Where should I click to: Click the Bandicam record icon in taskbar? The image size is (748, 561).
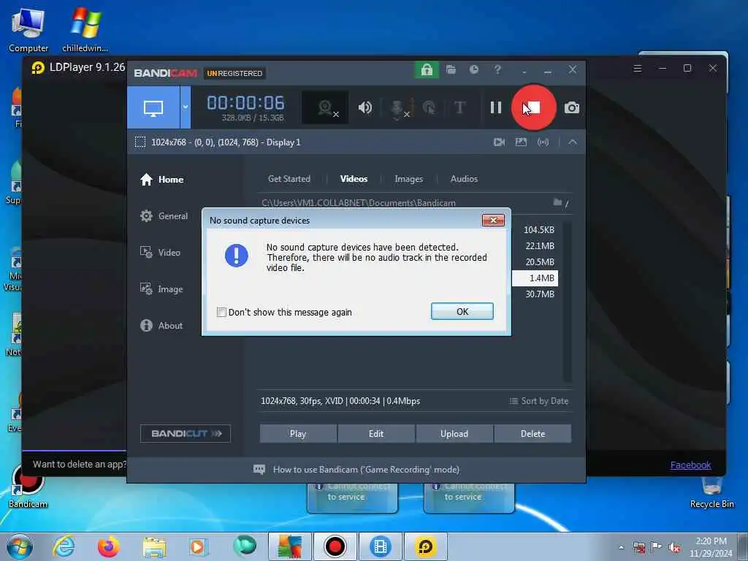pos(335,546)
